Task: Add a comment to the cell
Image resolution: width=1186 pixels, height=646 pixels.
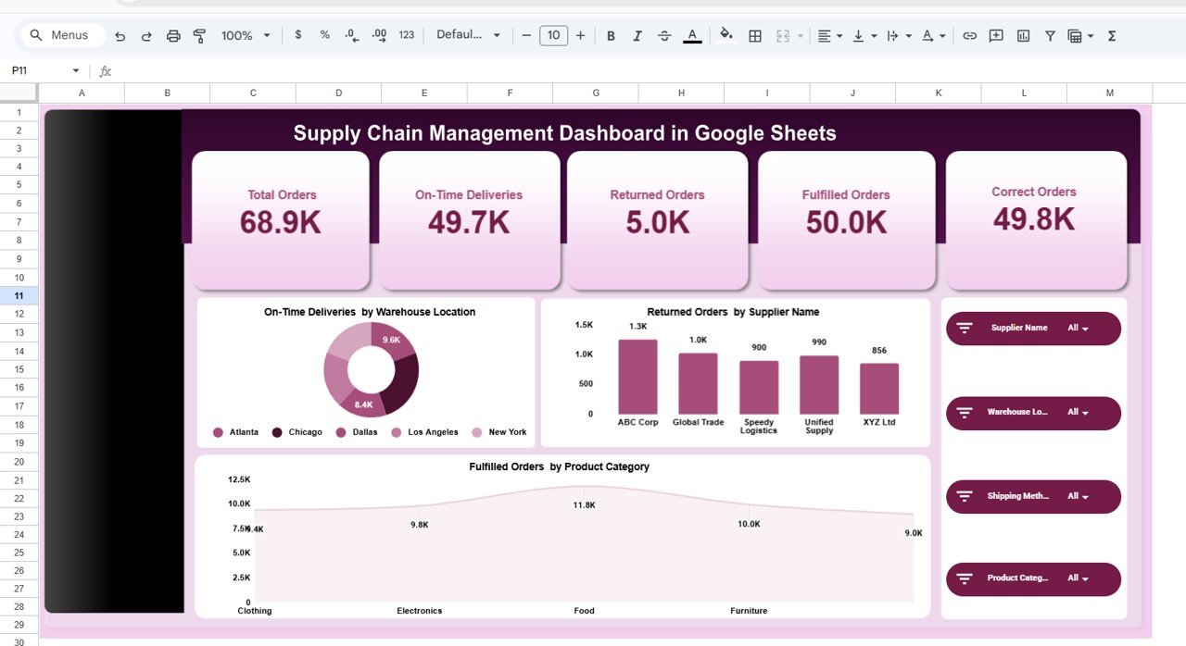Action: pos(995,35)
